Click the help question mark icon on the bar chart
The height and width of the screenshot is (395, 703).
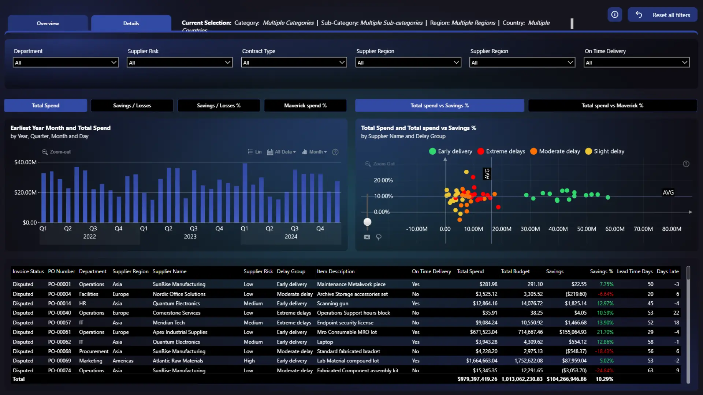click(335, 152)
